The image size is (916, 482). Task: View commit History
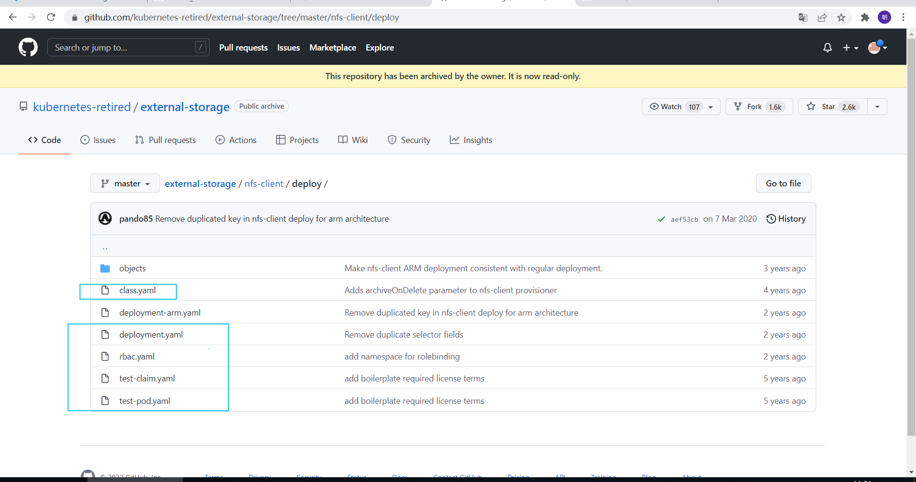786,219
